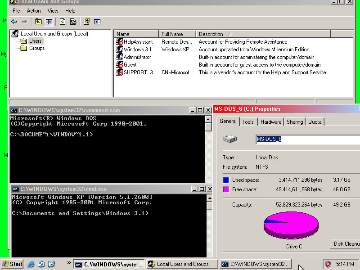The width and height of the screenshot is (360, 270).
Task: Click the blue Used space color swatch
Action: (x=226, y=180)
